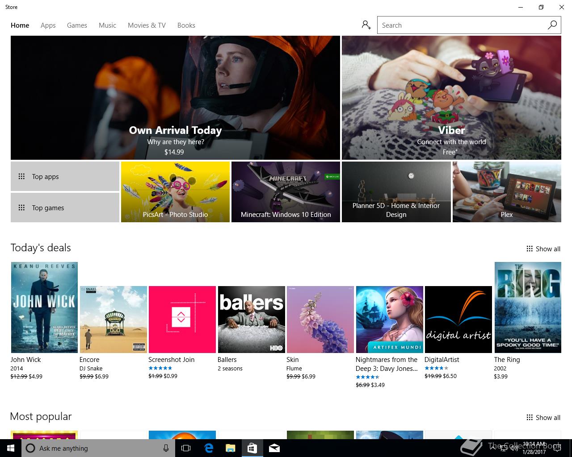Select the Movies & TV tab
Image resolution: width=572 pixels, height=457 pixels.
click(x=147, y=25)
